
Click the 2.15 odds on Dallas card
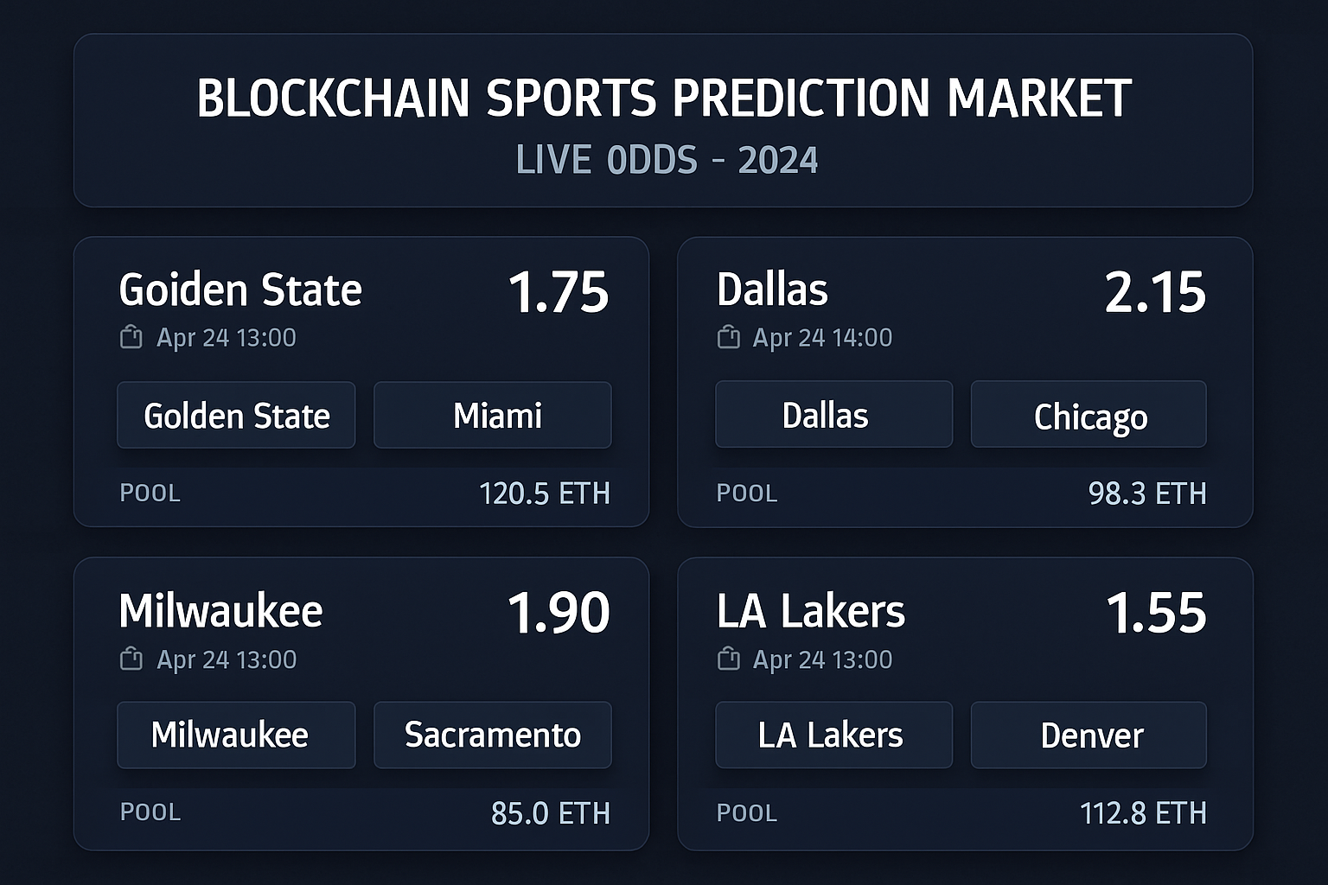(x=1155, y=292)
